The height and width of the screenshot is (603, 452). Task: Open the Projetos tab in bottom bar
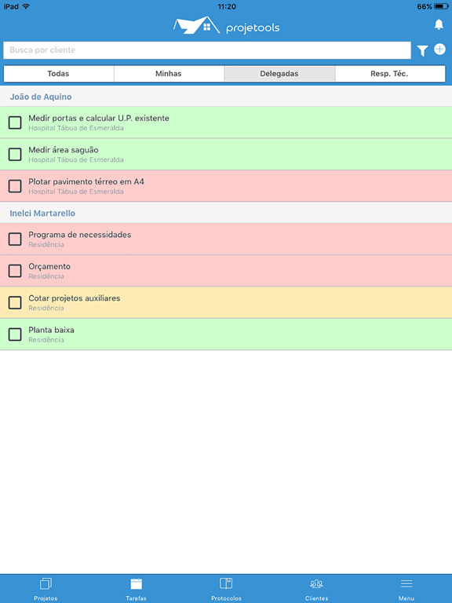pyautogui.click(x=46, y=589)
